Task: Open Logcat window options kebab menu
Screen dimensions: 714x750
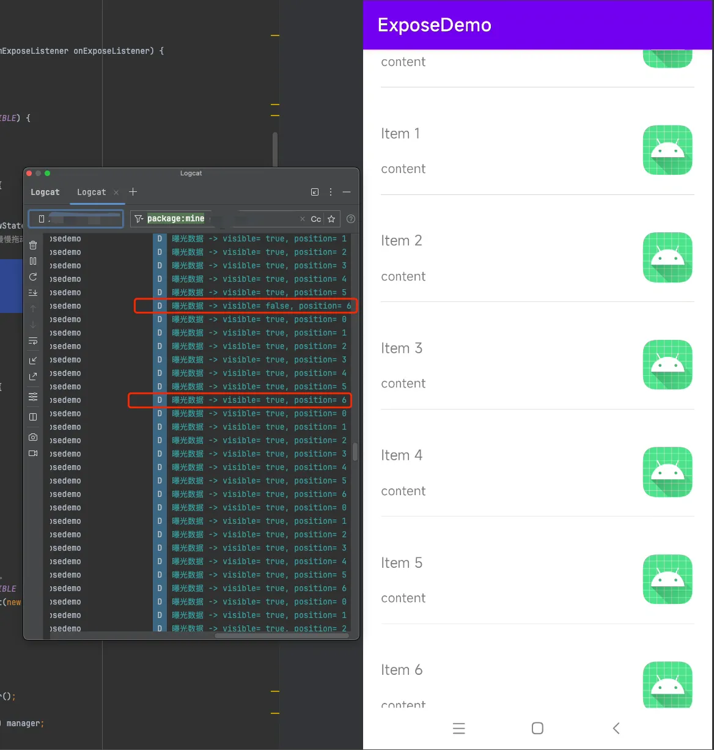Action: 331,192
